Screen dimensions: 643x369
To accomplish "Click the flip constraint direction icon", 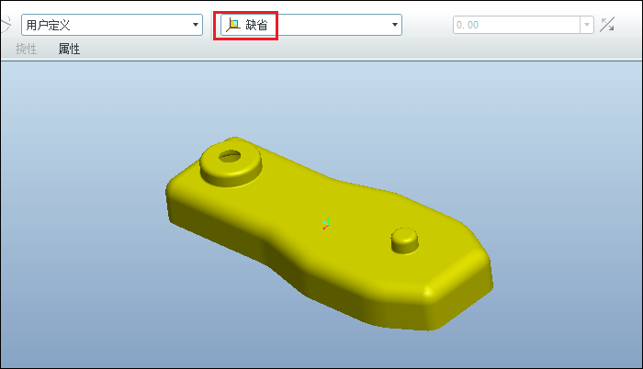I will 607,25.
